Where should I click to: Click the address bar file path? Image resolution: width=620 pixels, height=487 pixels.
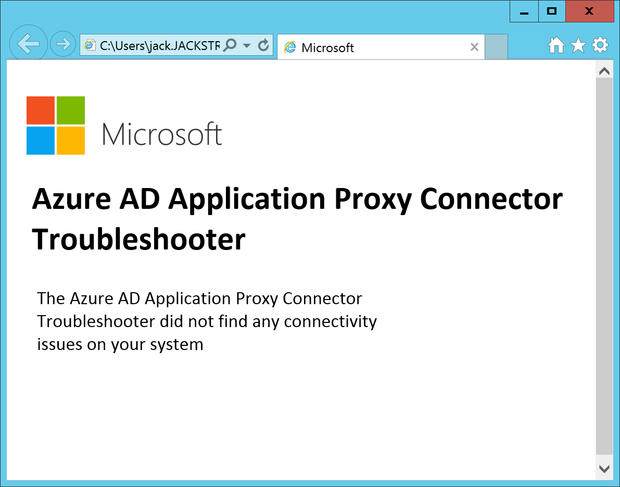click(x=159, y=46)
